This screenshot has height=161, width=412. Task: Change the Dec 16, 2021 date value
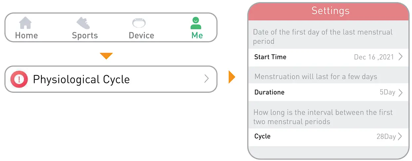pyautogui.click(x=374, y=57)
